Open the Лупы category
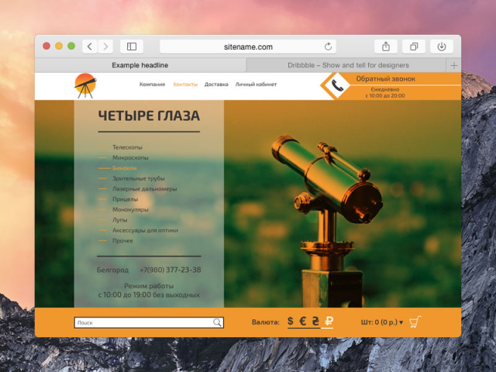This screenshot has width=496, height=372. [119, 220]
